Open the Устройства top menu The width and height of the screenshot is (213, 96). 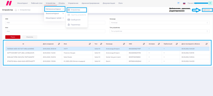point(51,3)
